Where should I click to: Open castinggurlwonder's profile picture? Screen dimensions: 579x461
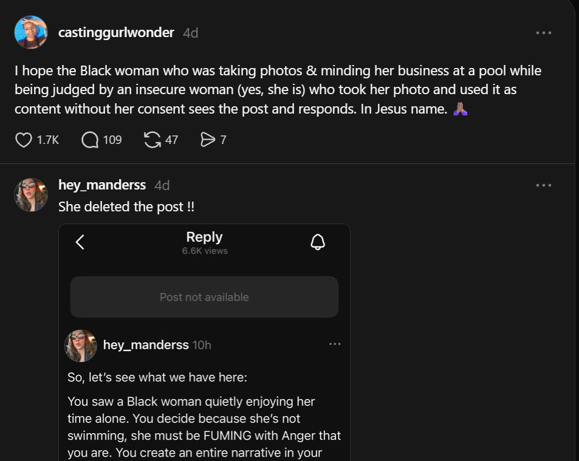pyautogui.click(x=31, y=32)
